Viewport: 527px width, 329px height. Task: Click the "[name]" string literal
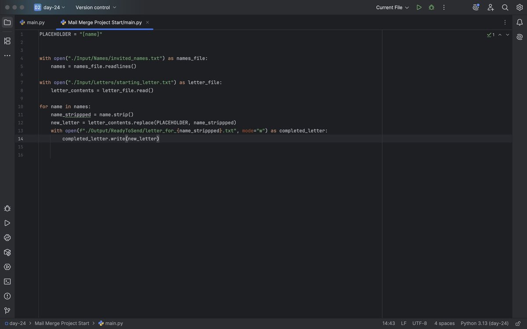tap(91, 34)
